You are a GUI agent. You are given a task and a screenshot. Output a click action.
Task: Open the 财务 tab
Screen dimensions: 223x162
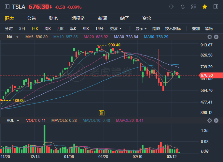(54, 18)
